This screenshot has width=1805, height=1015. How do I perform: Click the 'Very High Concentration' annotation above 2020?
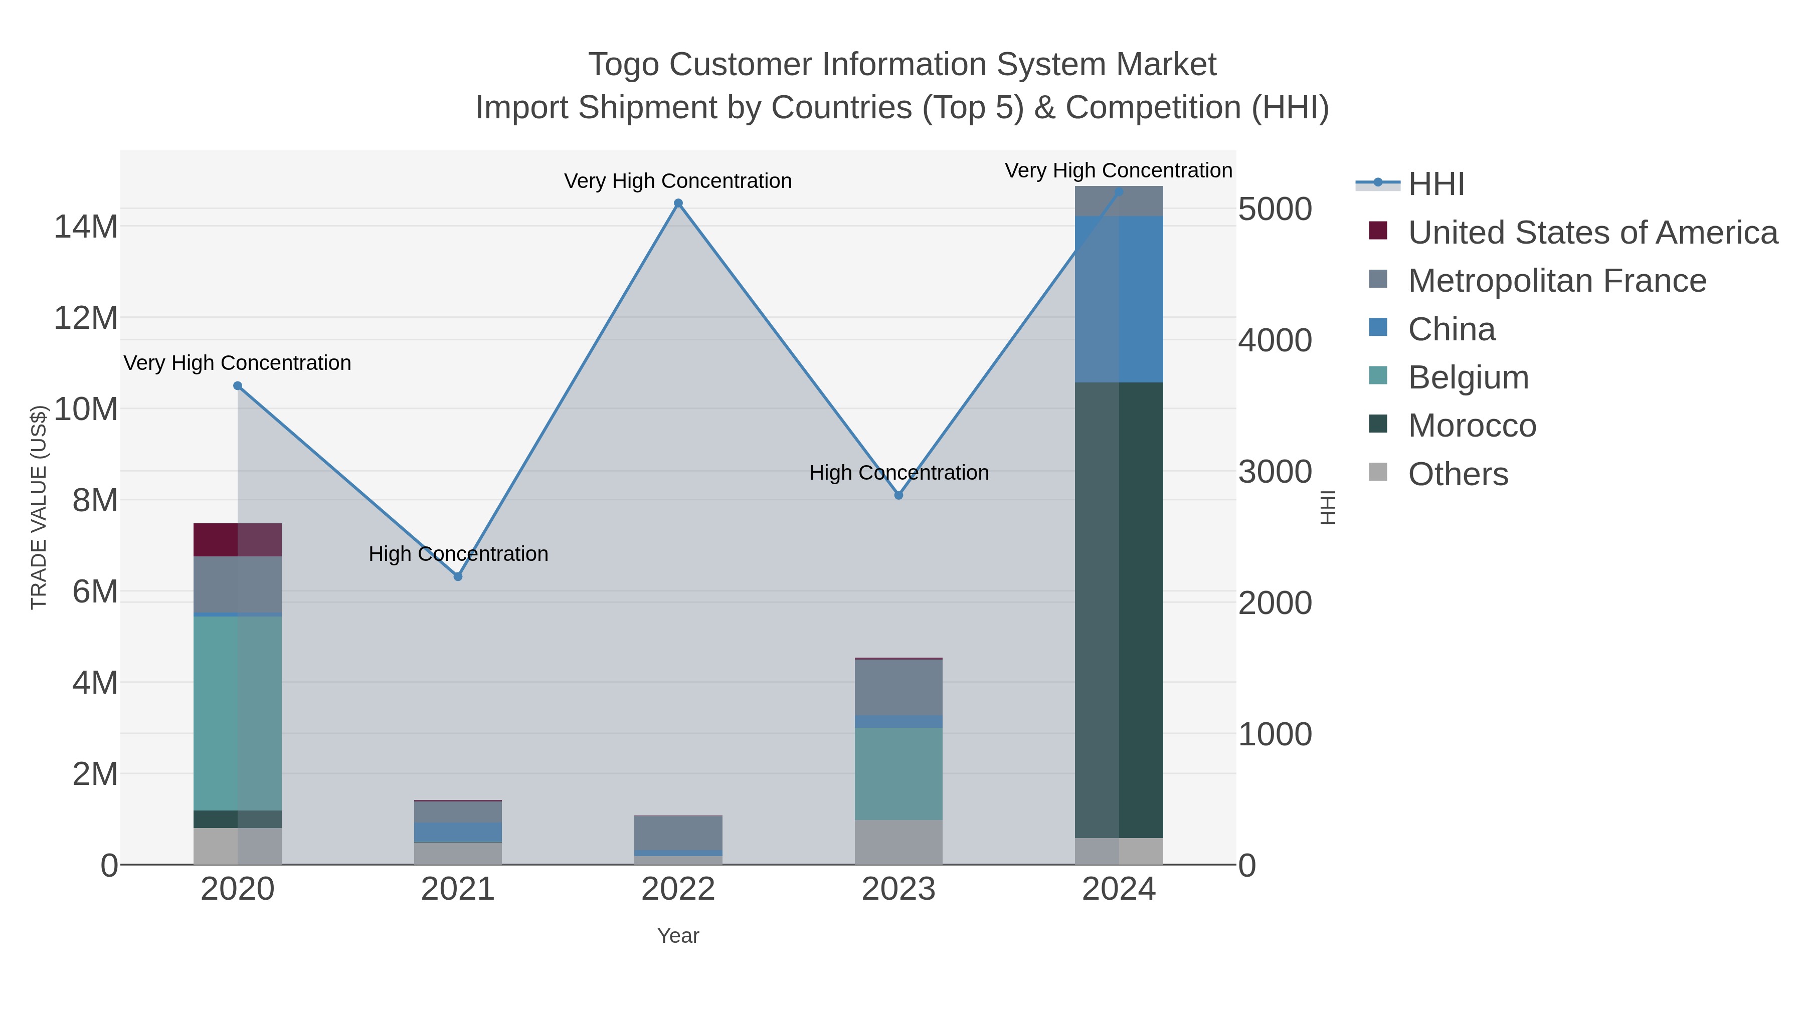[238, 363]
